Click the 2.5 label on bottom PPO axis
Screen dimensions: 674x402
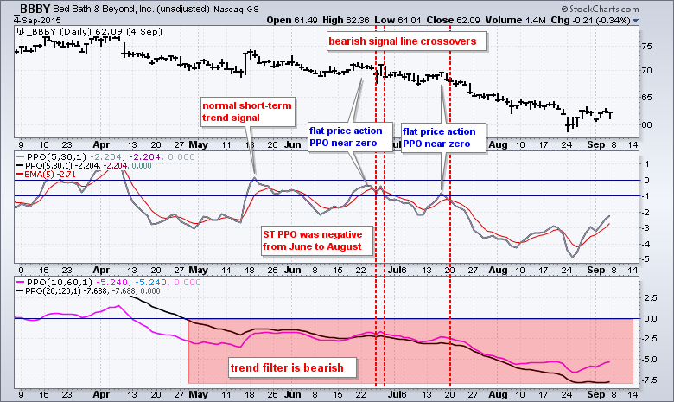(x=651, y=297)
